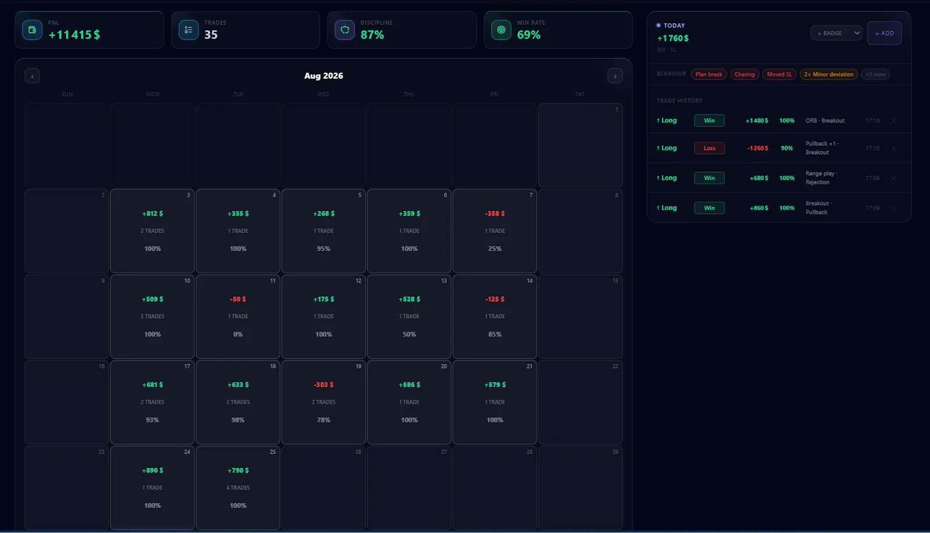930x533 pixels.
Task: Open Aug 11 day with -50 $
Action: (238, 316)
